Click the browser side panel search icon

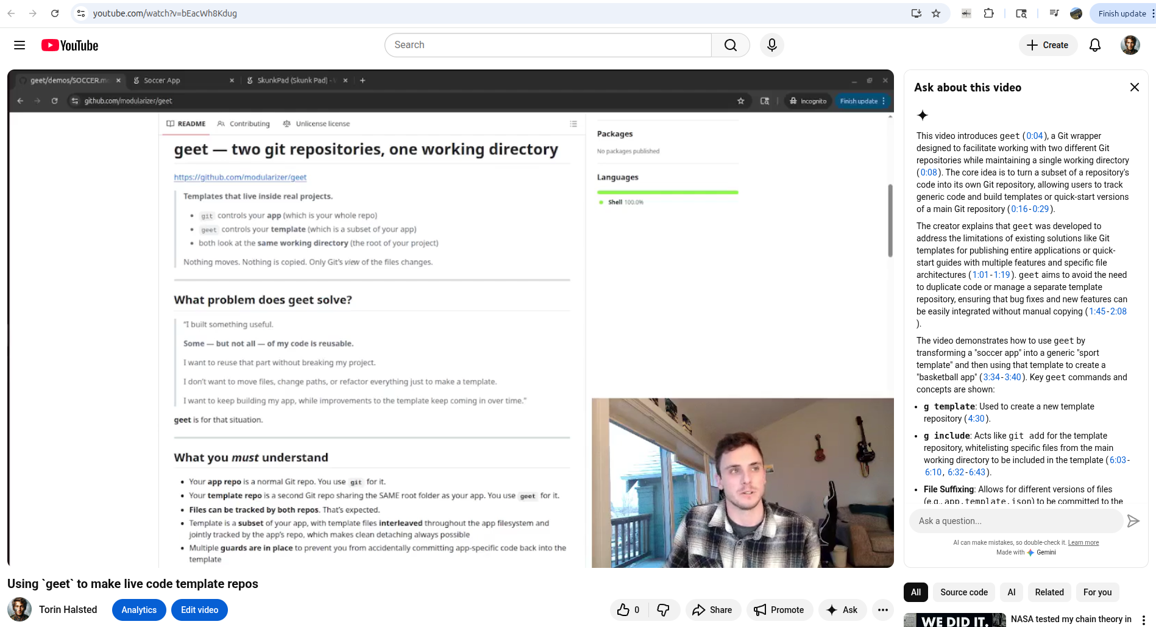[1021, 13]
